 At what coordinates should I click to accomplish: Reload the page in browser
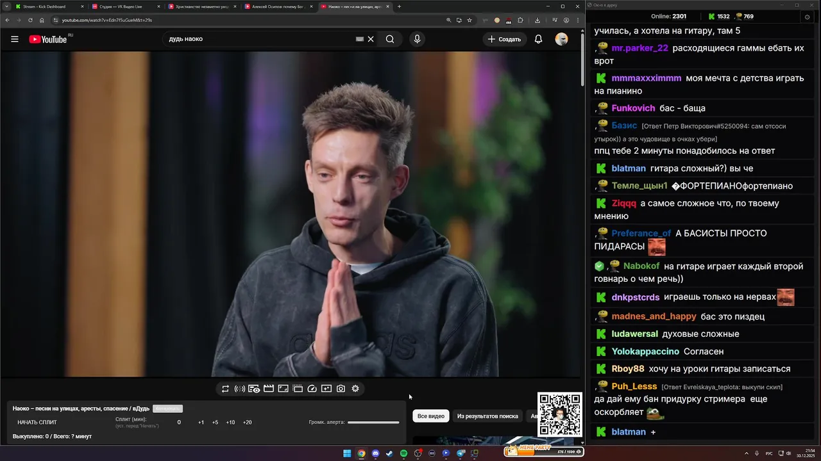click(x=30, y=20)
